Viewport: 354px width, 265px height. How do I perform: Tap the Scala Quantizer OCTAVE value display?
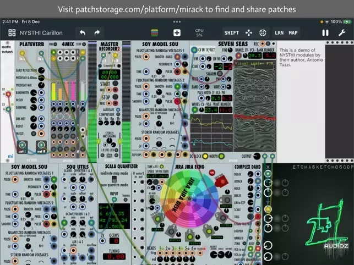pos(114,241)
